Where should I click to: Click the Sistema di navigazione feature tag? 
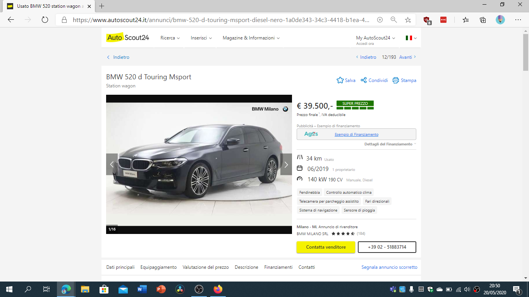click(x=318, y=210)
